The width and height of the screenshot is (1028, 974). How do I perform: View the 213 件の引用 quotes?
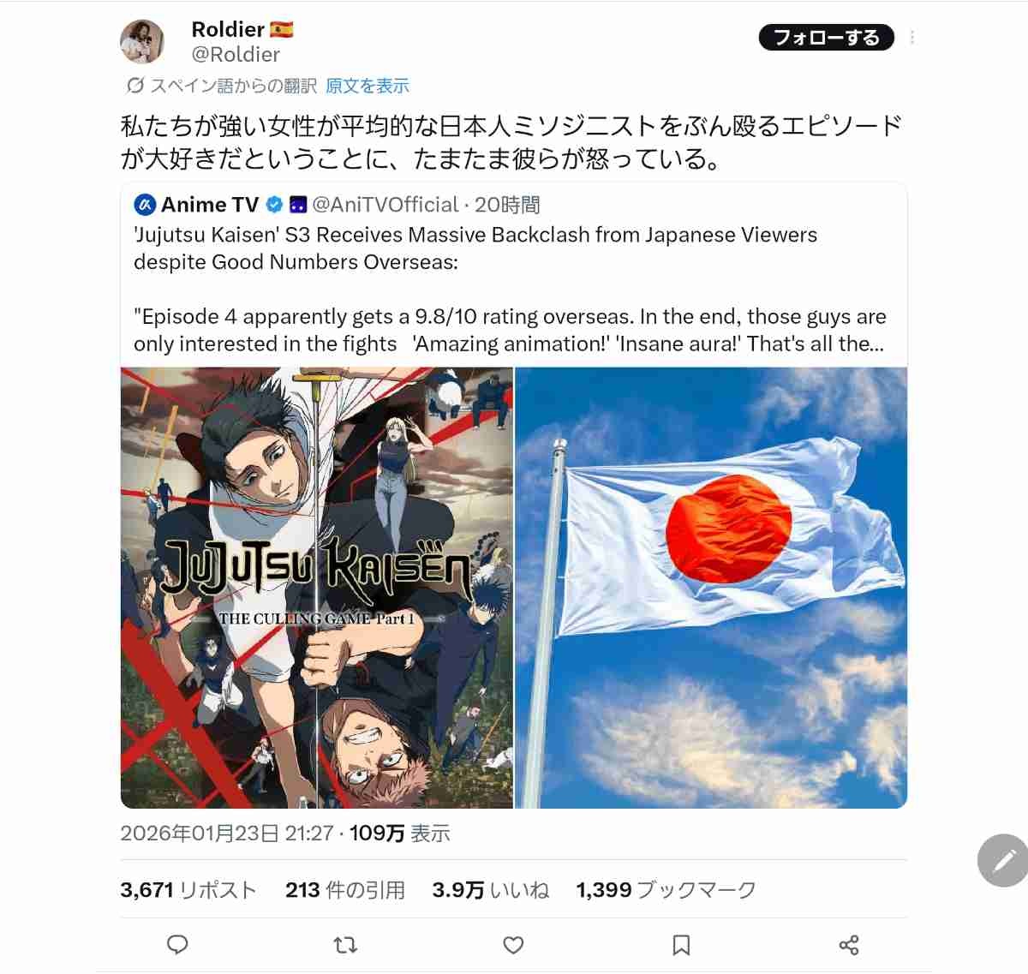pyautogui.click(x=345, y=890)
